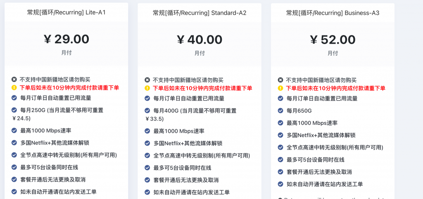Viewport: 423px width, 199px height.
Task: Select the Business-A3 recurring plan title
Action: (333, 13)
